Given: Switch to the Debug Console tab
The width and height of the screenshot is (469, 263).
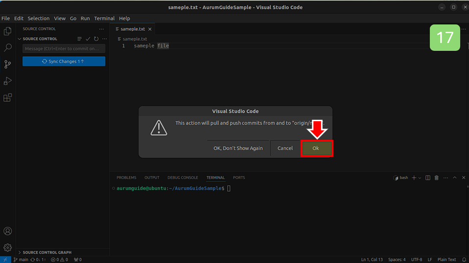Looking at the screenshot, I should tap(183, 177).
